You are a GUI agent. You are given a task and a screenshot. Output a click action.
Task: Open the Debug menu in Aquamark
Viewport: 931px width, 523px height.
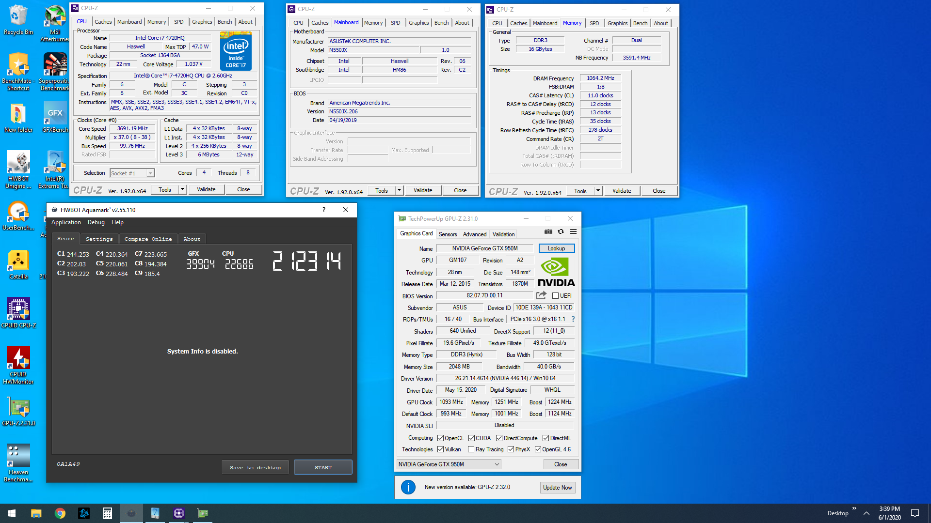[96, 222]
